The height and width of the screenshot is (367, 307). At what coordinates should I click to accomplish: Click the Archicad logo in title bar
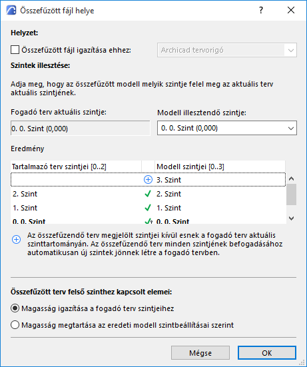pos(11,10)
